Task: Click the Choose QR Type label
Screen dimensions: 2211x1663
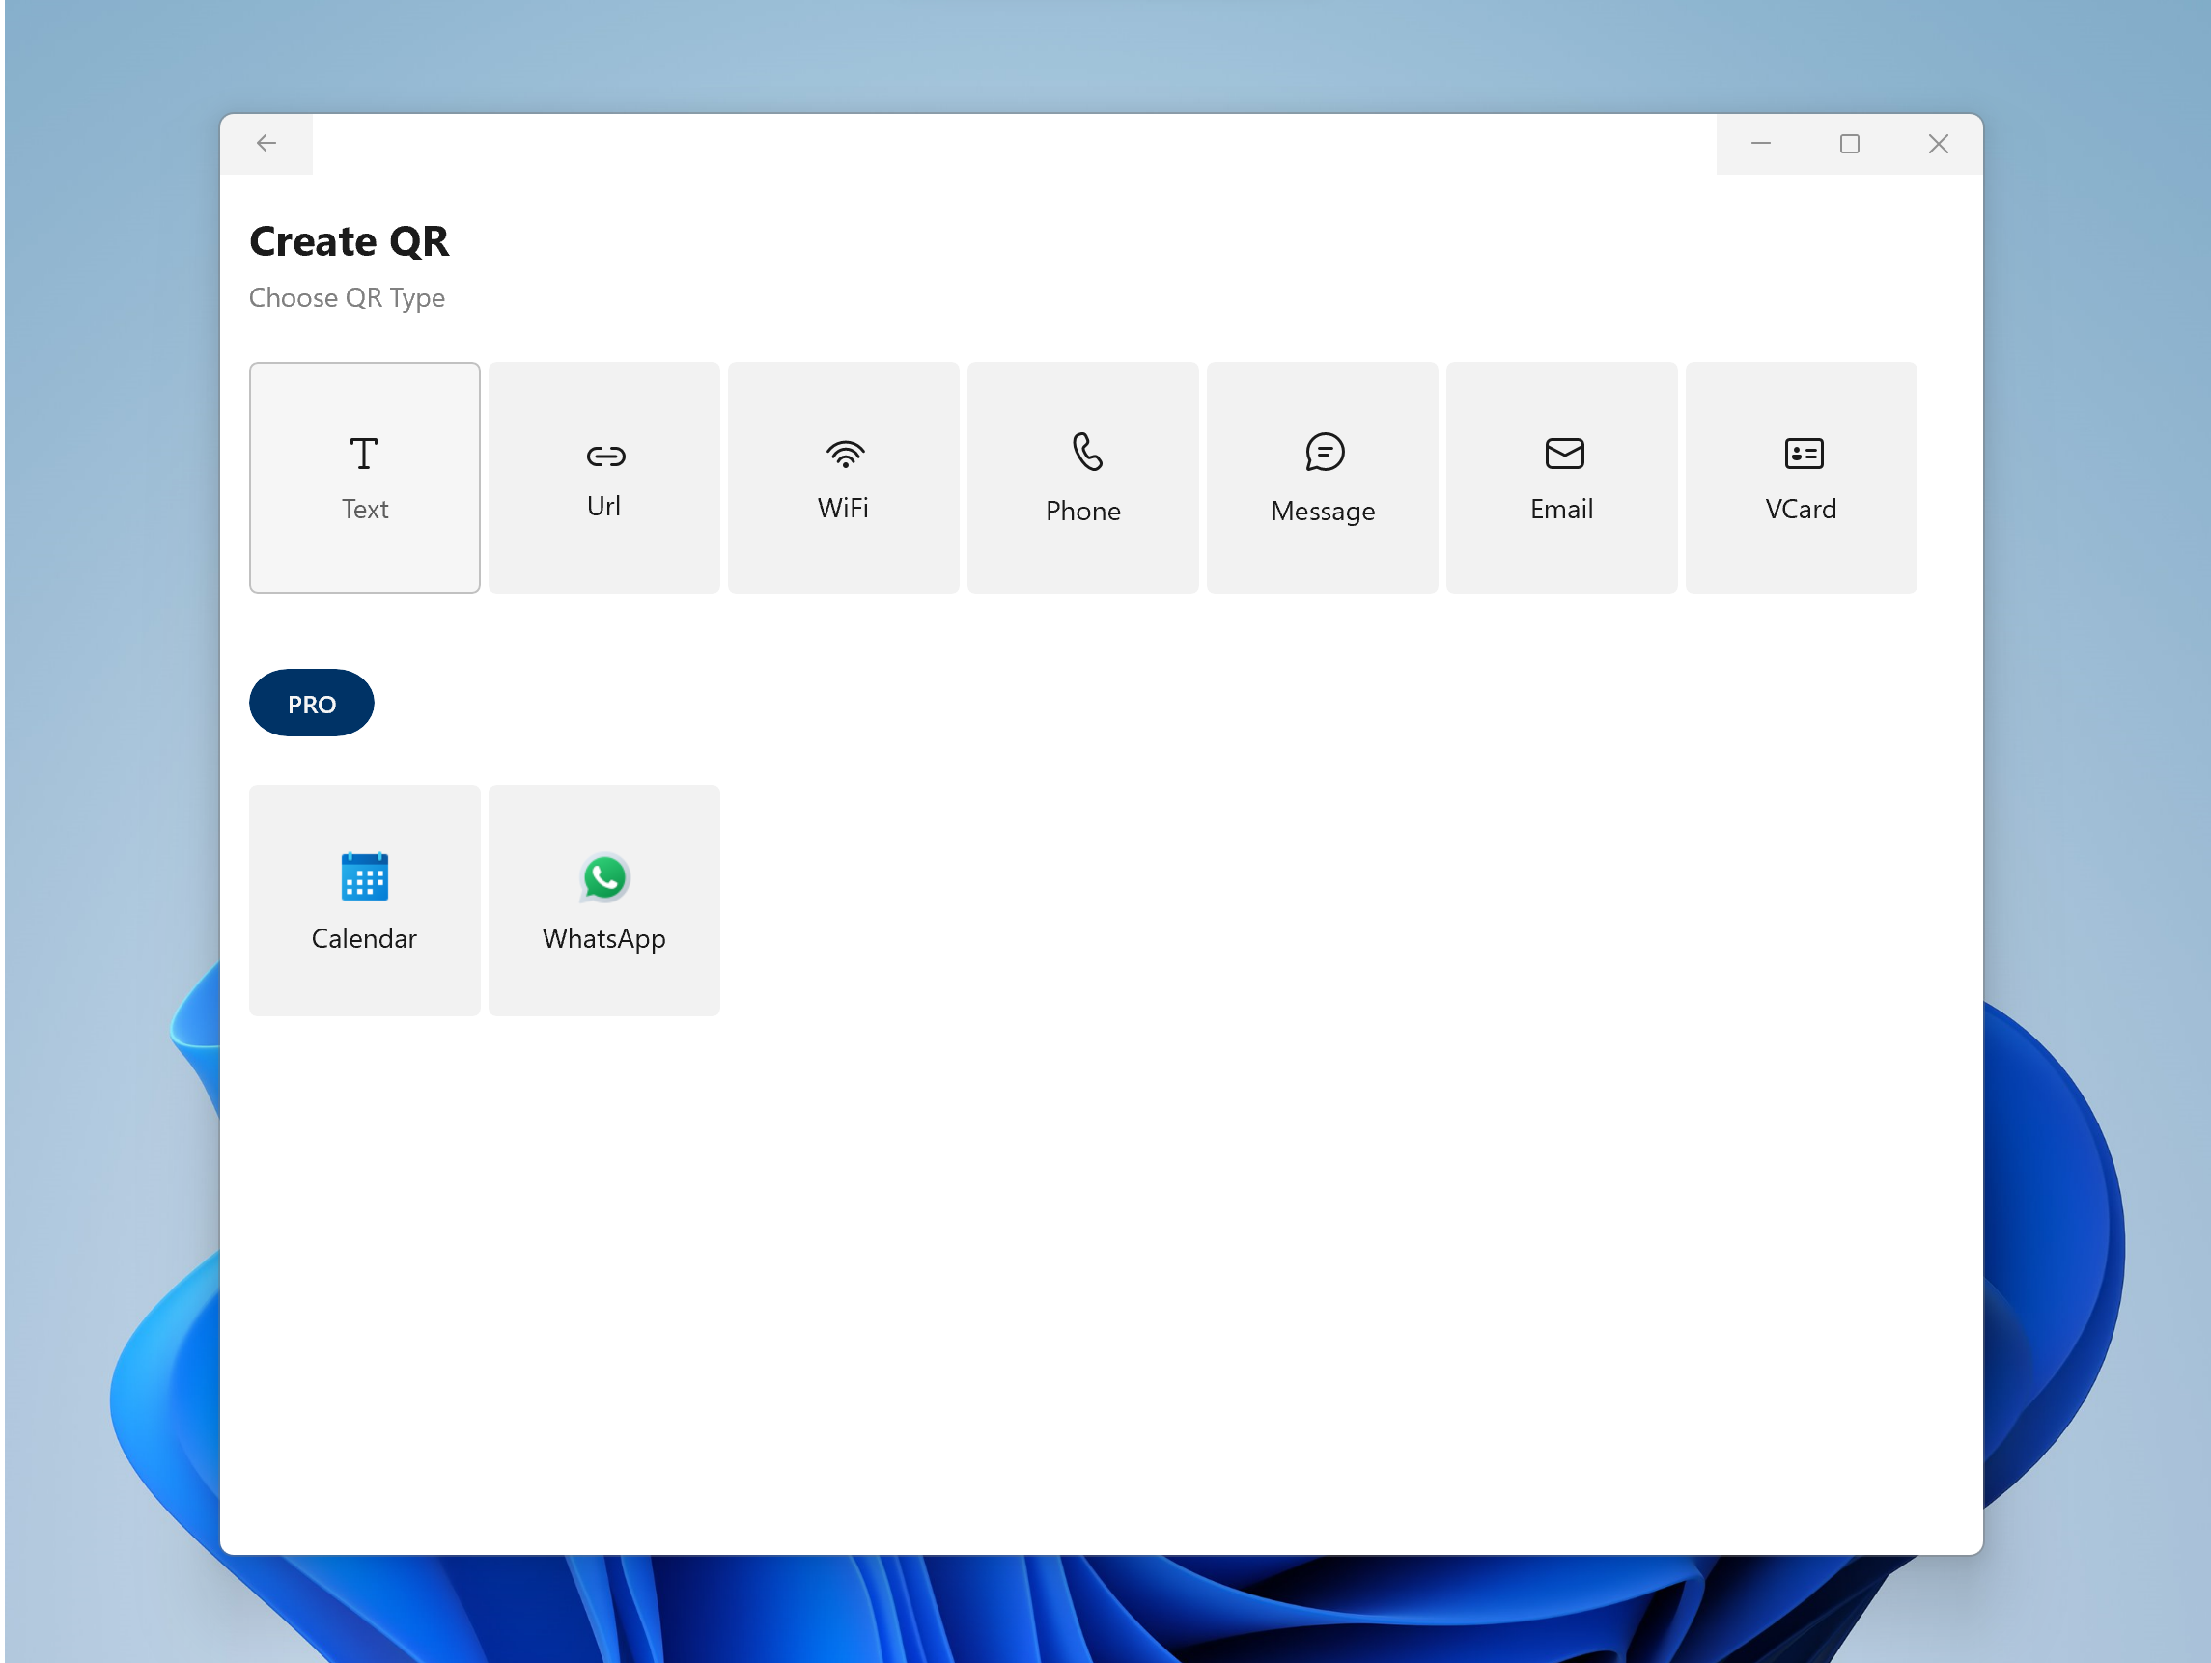Action: pyautogui.click(x=348, y=297)
